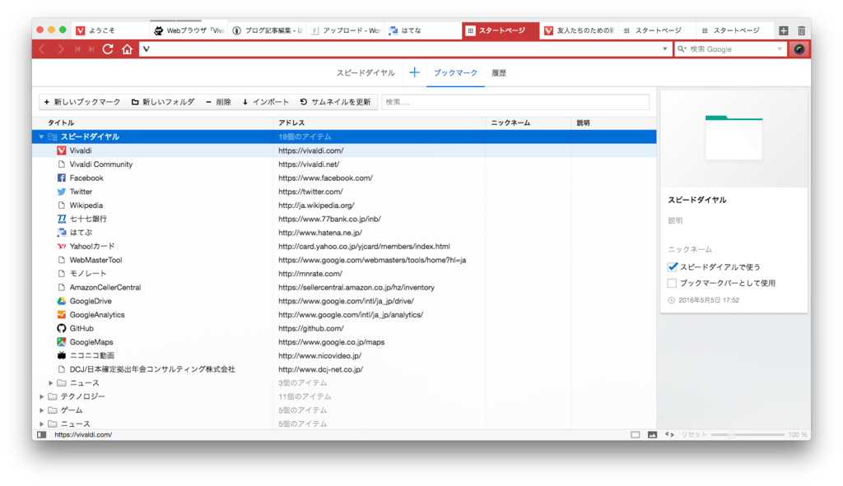Open page actions code icon
The width and height of the screenshot is (843, 486).
(x=669, y=434)
